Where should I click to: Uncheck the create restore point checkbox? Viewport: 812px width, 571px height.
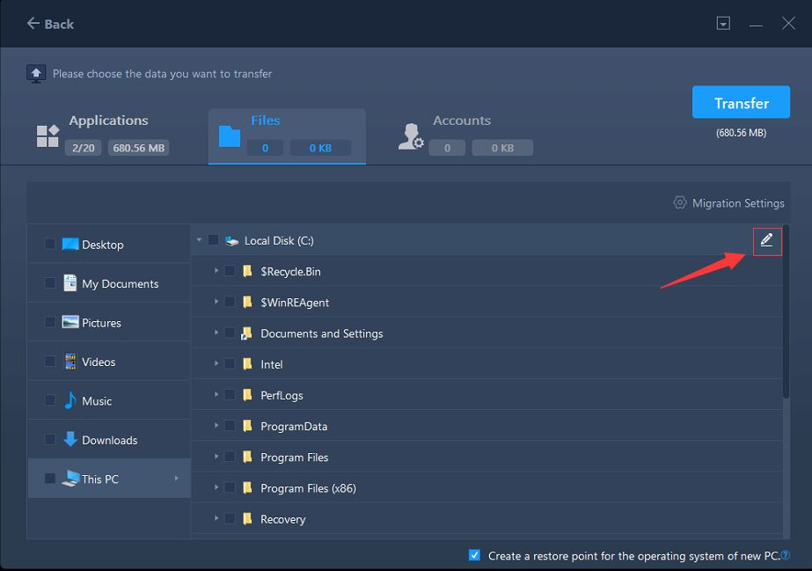(474, 555)
